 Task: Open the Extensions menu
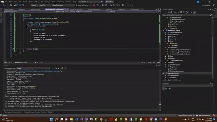(61, 2)
